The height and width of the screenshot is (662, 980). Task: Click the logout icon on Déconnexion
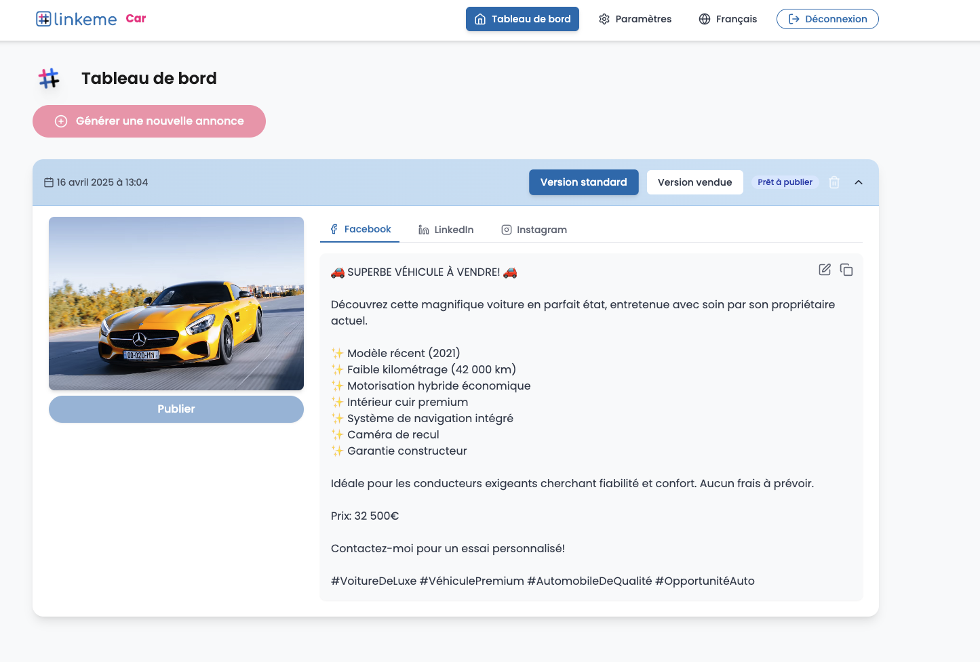click(x=793, y=18)
